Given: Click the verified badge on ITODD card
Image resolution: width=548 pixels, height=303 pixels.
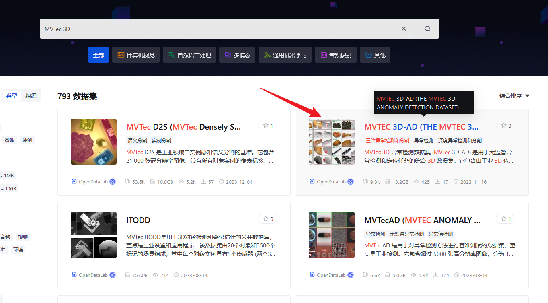Looking at the screenshot, I should (113, 275).
